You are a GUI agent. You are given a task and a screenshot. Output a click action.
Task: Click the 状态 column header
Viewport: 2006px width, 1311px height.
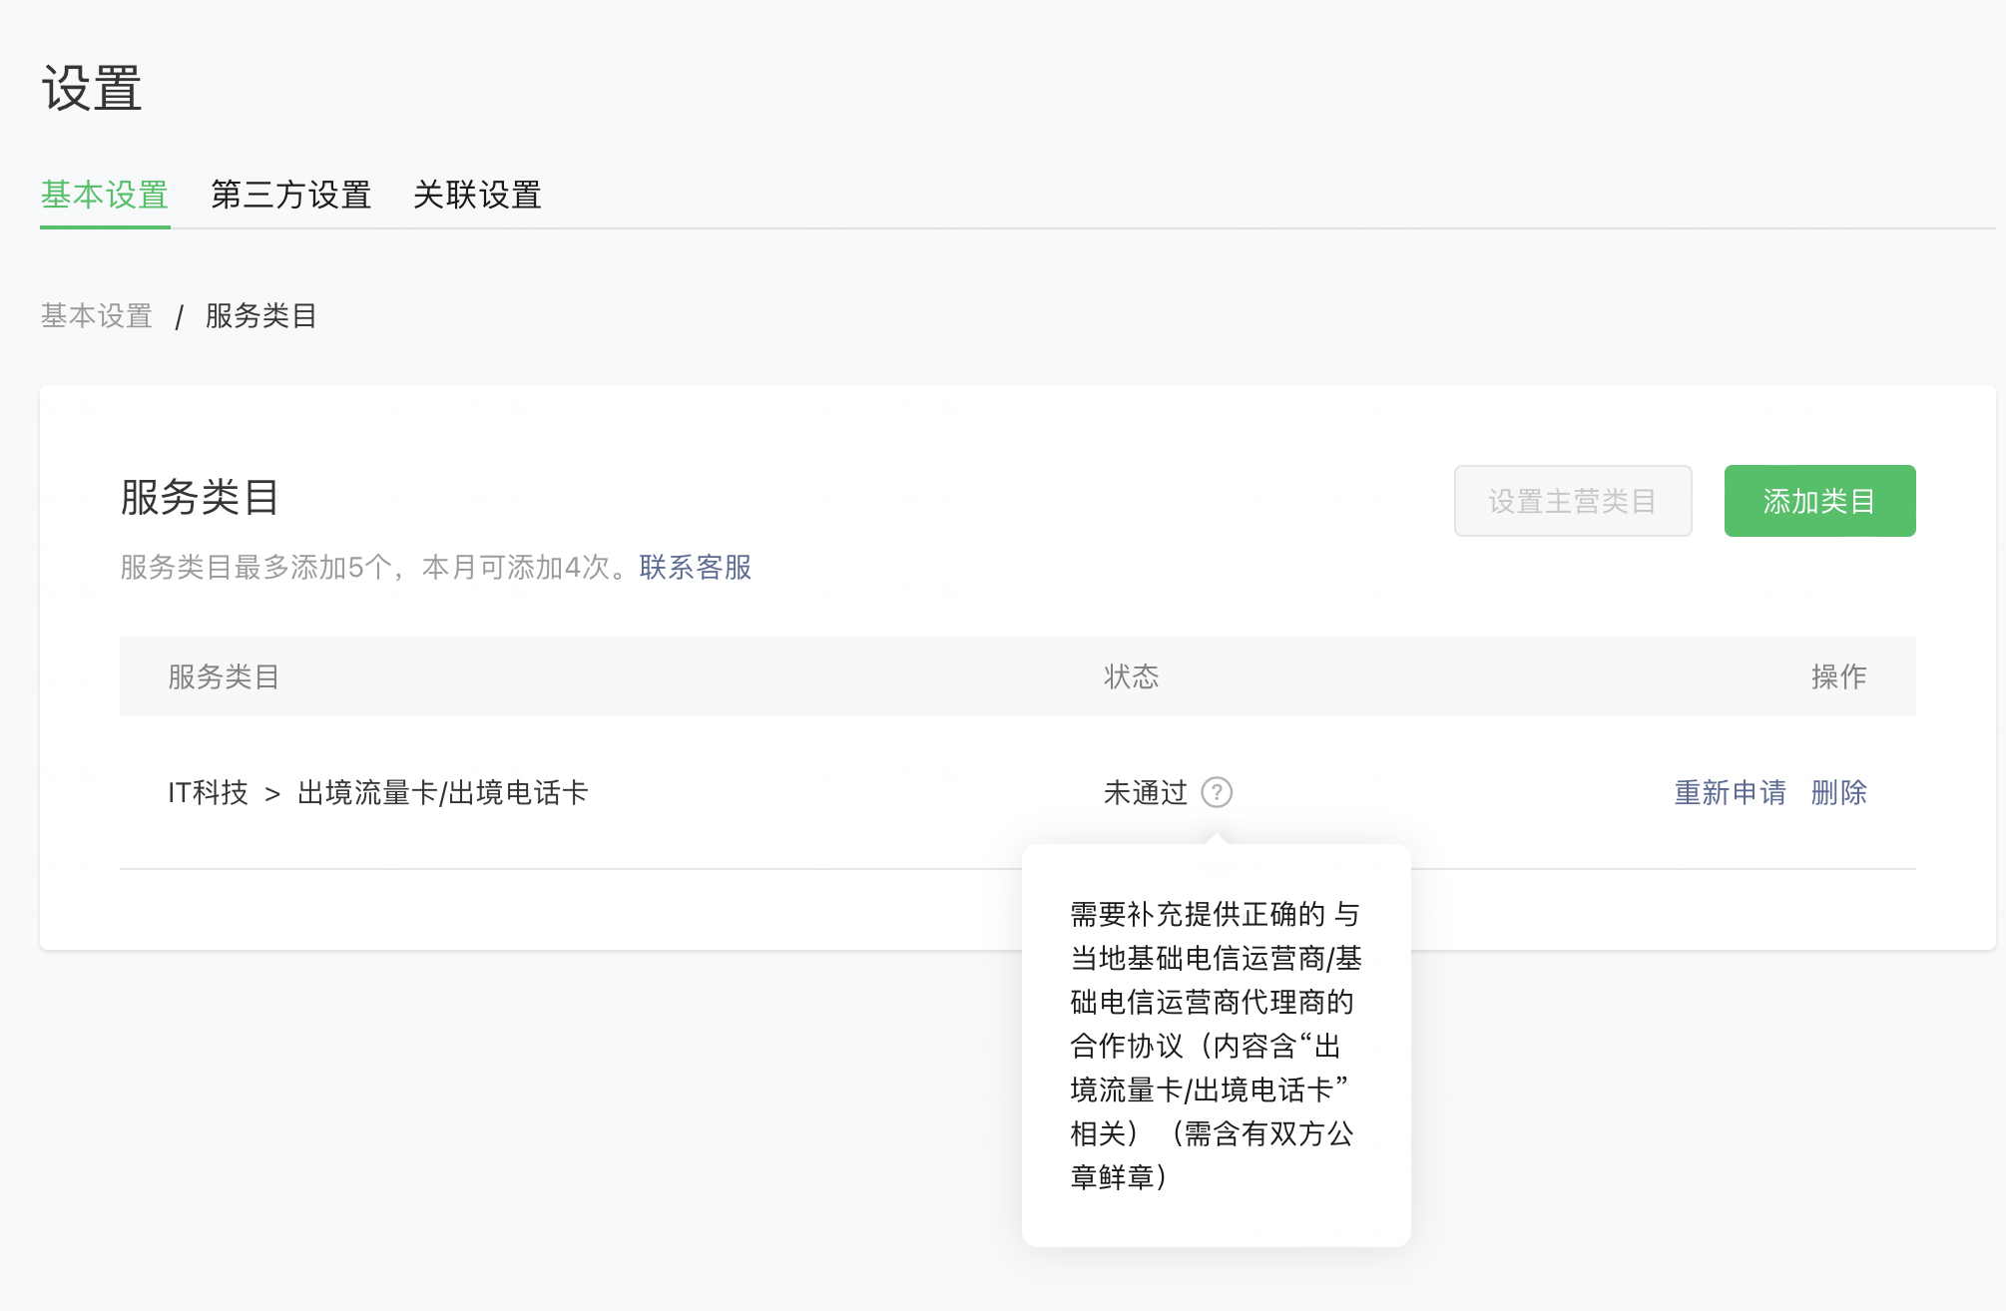click(x=1131, y=676)
